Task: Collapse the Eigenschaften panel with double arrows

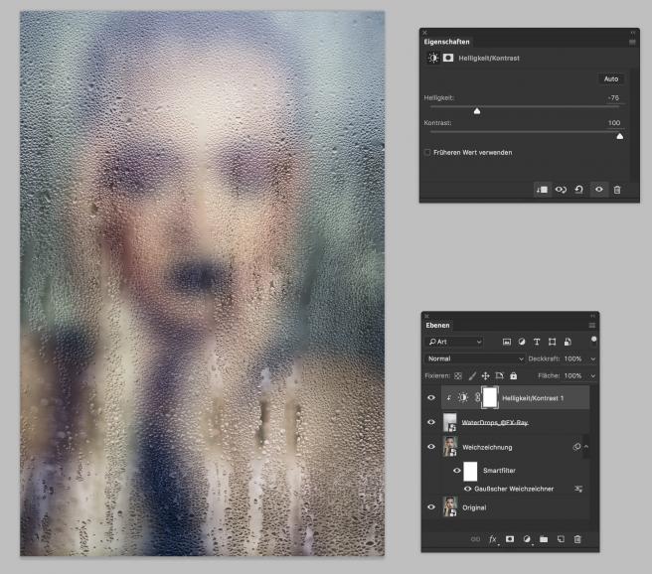Action: click(633, 33)
